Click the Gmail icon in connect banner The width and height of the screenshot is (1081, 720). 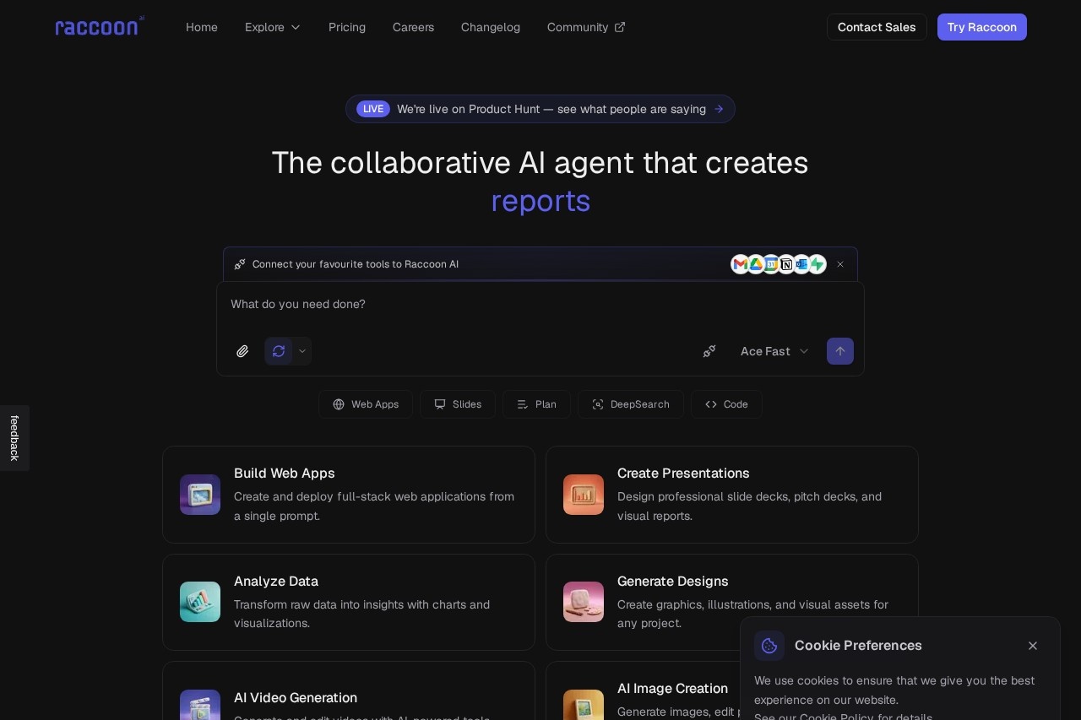741,264
